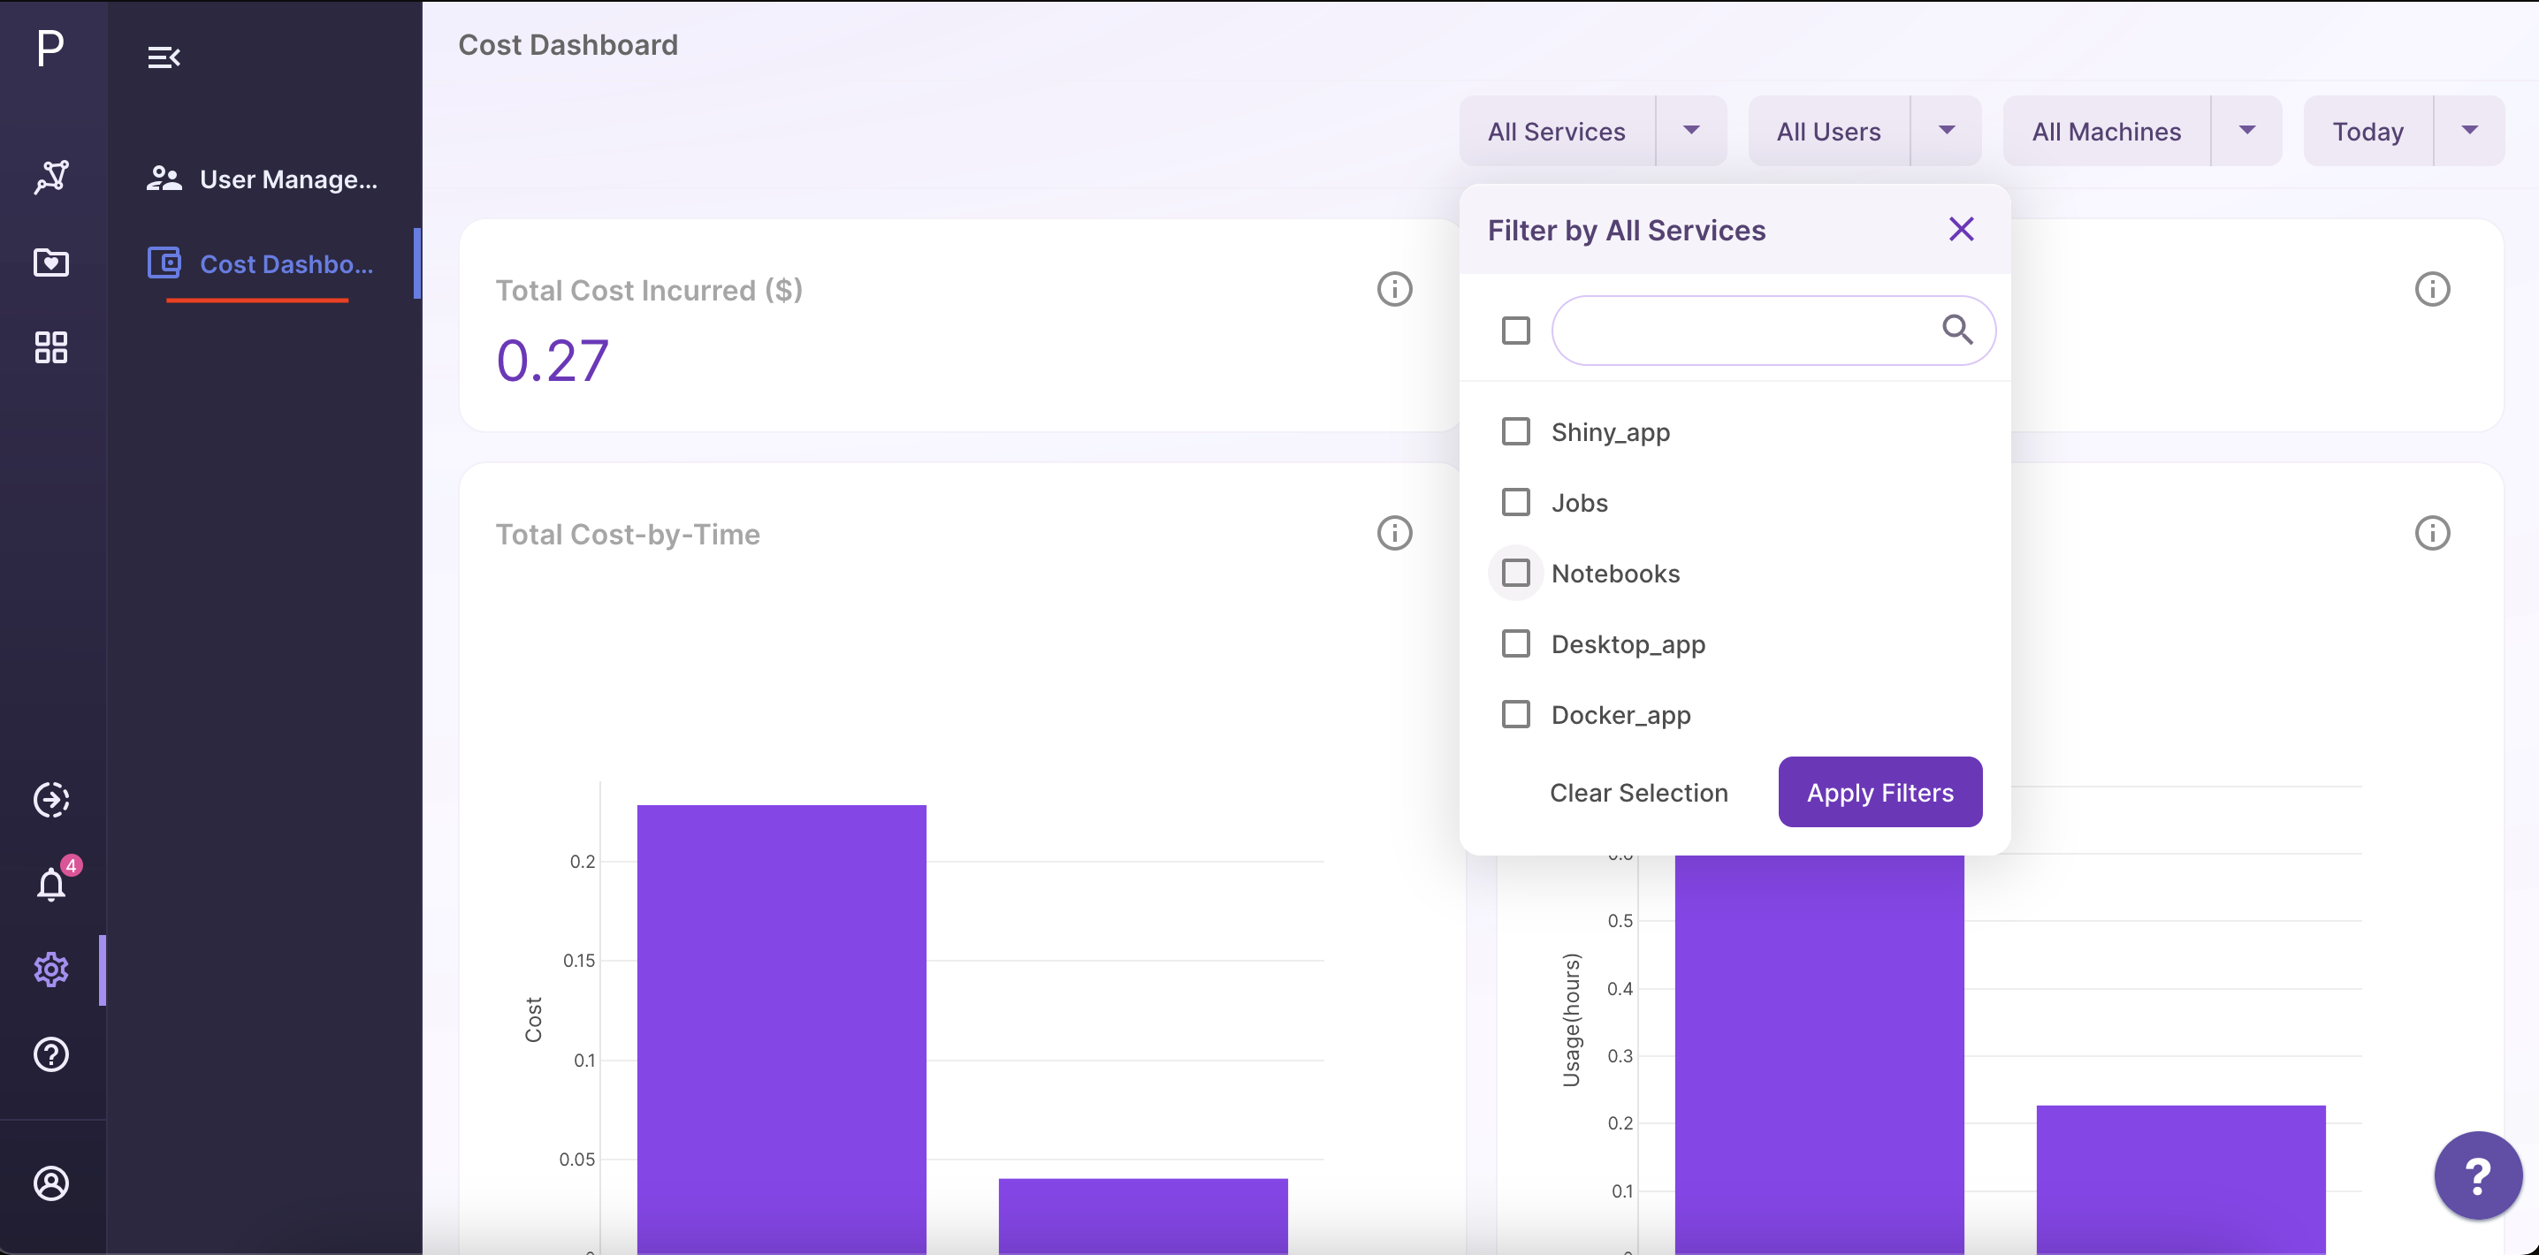Expand the All Users dropdown arrow

click(x=1947, y=130)
